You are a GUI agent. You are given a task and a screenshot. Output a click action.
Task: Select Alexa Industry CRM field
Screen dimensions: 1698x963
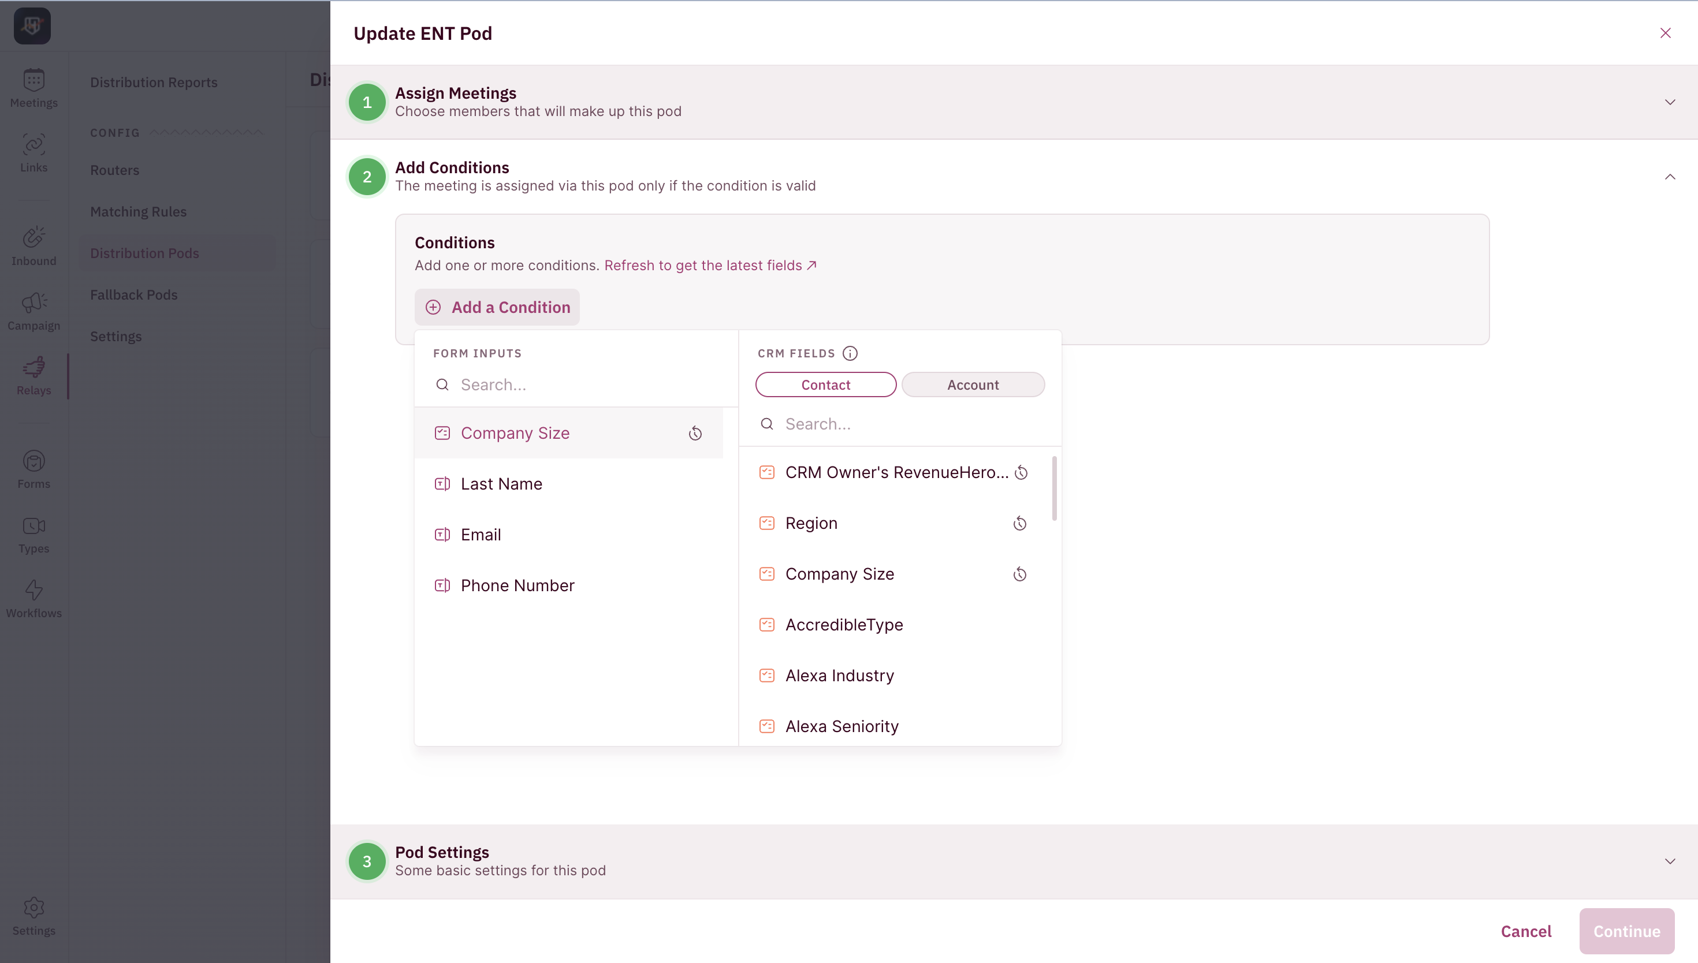click(x=894, y=675)
